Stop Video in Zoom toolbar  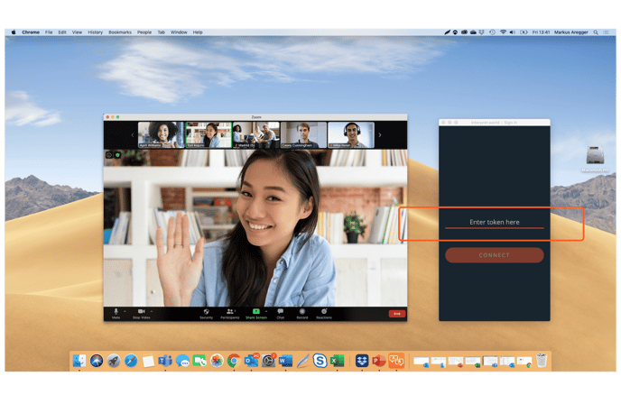point(142,314)
